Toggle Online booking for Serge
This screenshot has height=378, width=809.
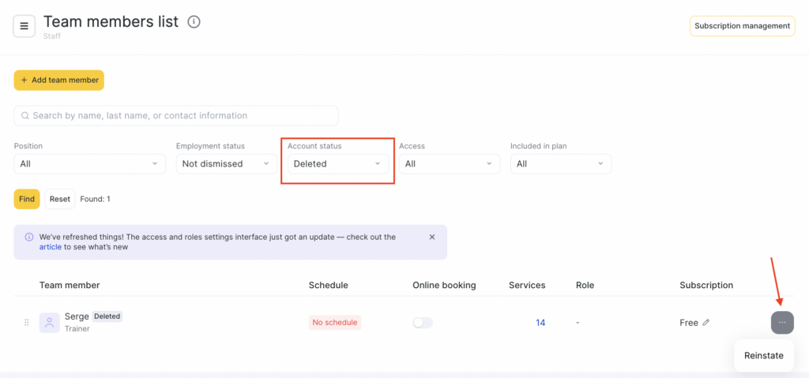(423, 323)
